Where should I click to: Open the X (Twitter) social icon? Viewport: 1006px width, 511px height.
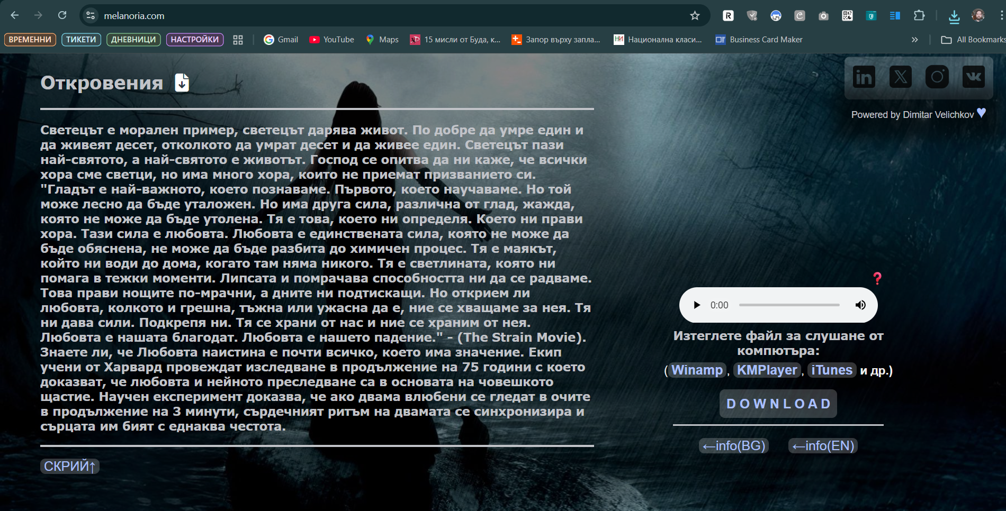900,77
